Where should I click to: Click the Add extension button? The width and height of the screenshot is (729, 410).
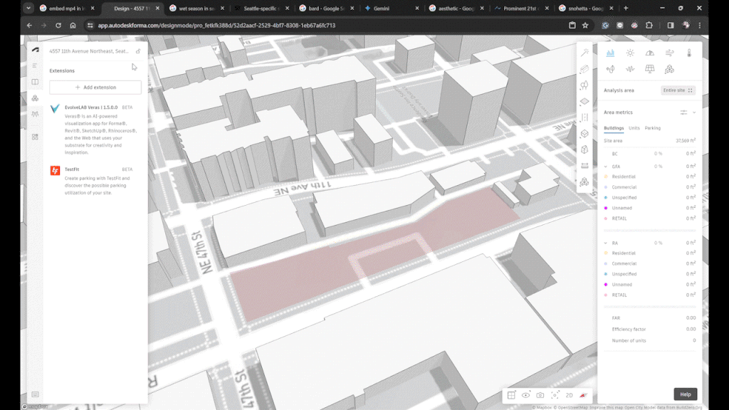[x=95, y=88]
